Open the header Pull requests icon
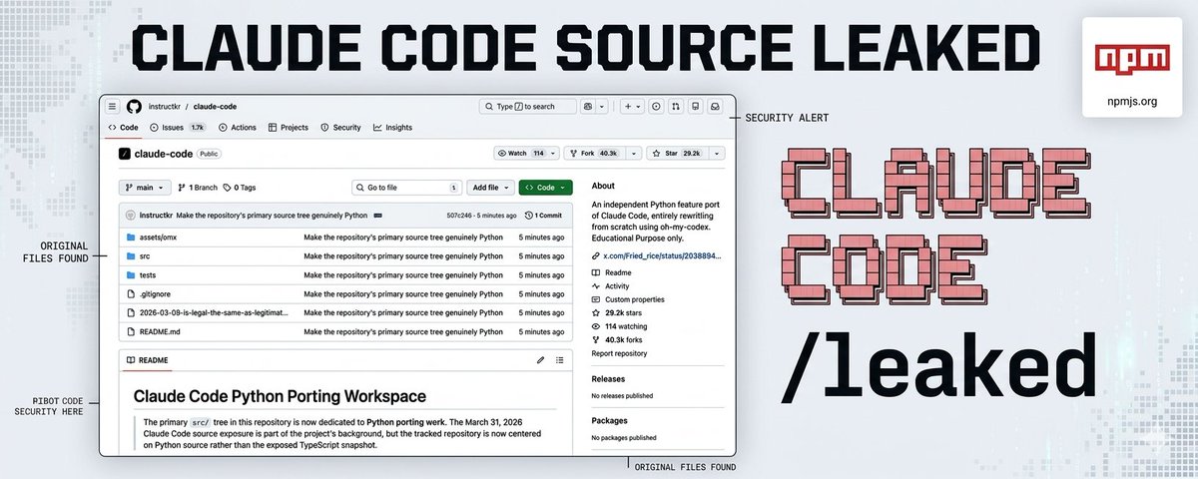This screenshot has height=479, width=1198. coord(676,106)
